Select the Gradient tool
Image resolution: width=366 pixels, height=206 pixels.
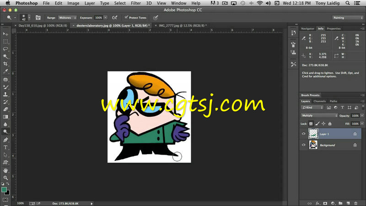pyautogui.click(x=5, y=117)
